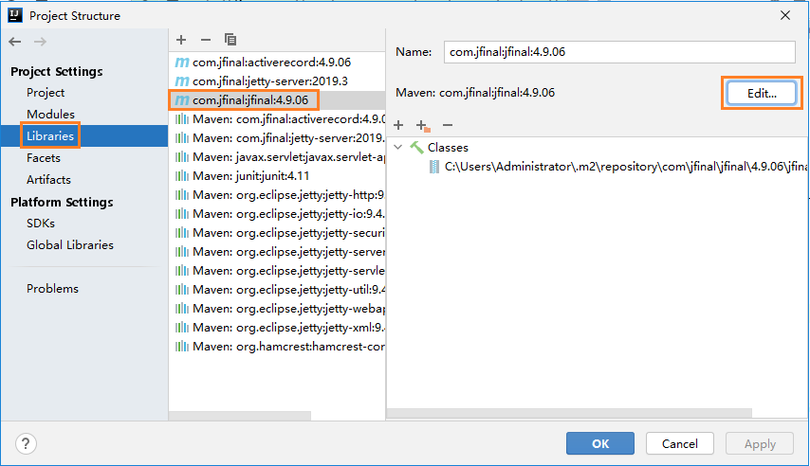Copy the selected library
This screenshot has height=466, width=810.
(x=230, y=40)
